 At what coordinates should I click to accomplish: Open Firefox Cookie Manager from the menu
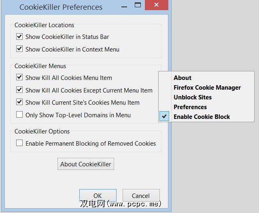click(207, 88)
